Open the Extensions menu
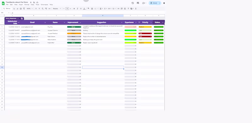This screenshot has height=123, width=252. click(44, 5)
